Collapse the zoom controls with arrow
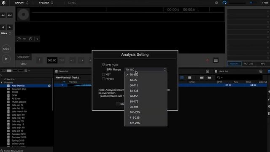The height and width of the screenshot is (152, 270). click(37, 39)
